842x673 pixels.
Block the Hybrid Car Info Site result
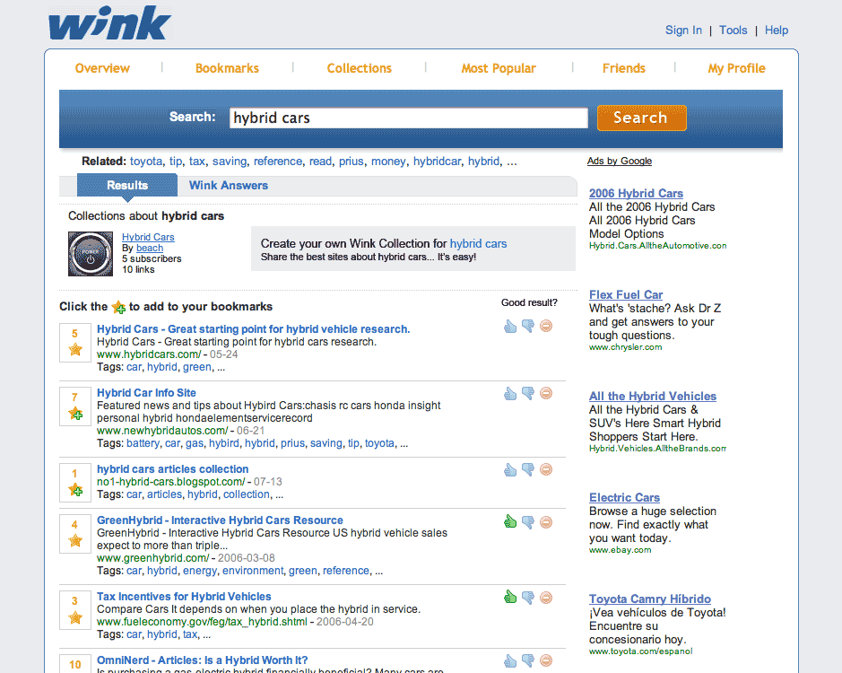pos(546,393)
